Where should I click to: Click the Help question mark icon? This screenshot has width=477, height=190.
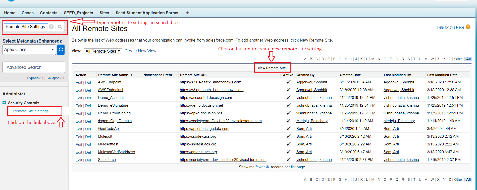coord(468,27)
